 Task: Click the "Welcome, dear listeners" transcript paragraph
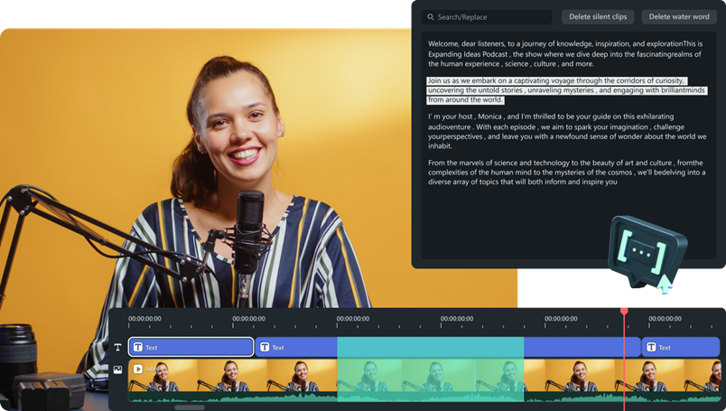567,53
